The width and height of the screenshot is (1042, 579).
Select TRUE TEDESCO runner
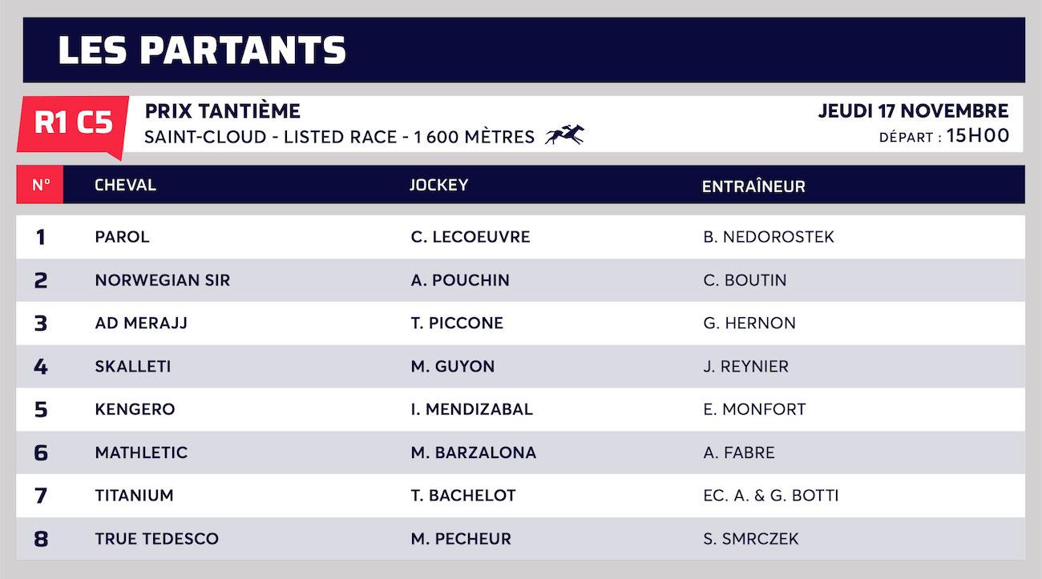[x=156, y=539]
